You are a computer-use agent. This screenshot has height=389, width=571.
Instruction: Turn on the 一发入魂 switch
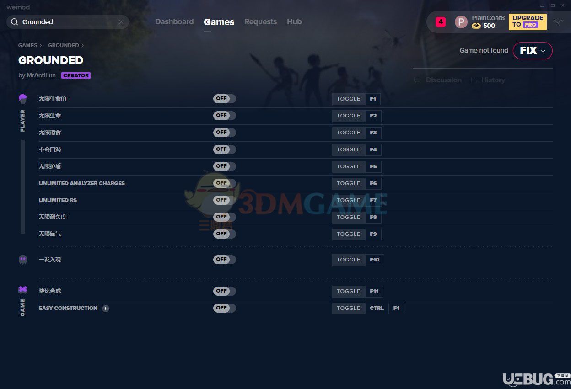[224, 260]
